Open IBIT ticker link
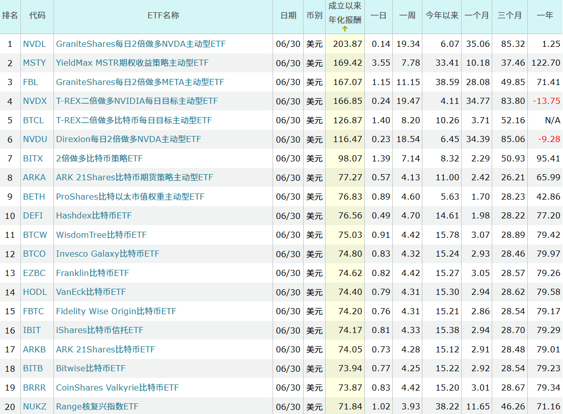Viewport: 563px width, 414px height. (x=32, y=330)
